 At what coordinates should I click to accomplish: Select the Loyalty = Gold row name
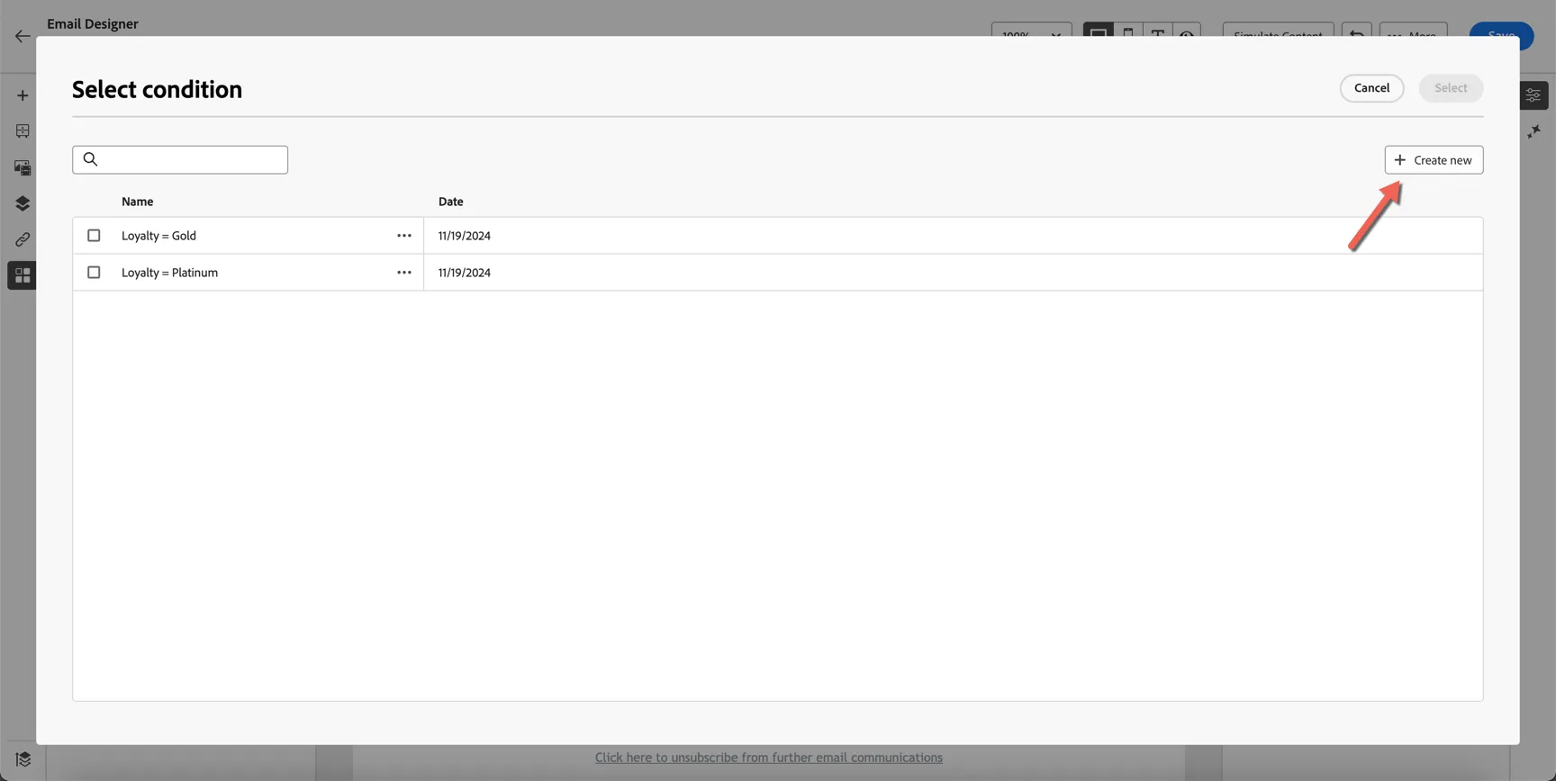coord(159,236)
